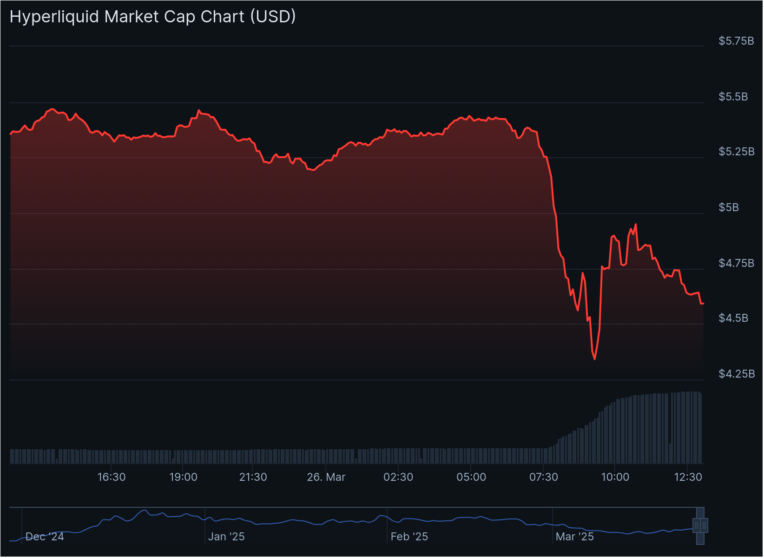Click the 02:30 time axis label
The height and width of the screenshot is (558, 764).
(398, 477)
